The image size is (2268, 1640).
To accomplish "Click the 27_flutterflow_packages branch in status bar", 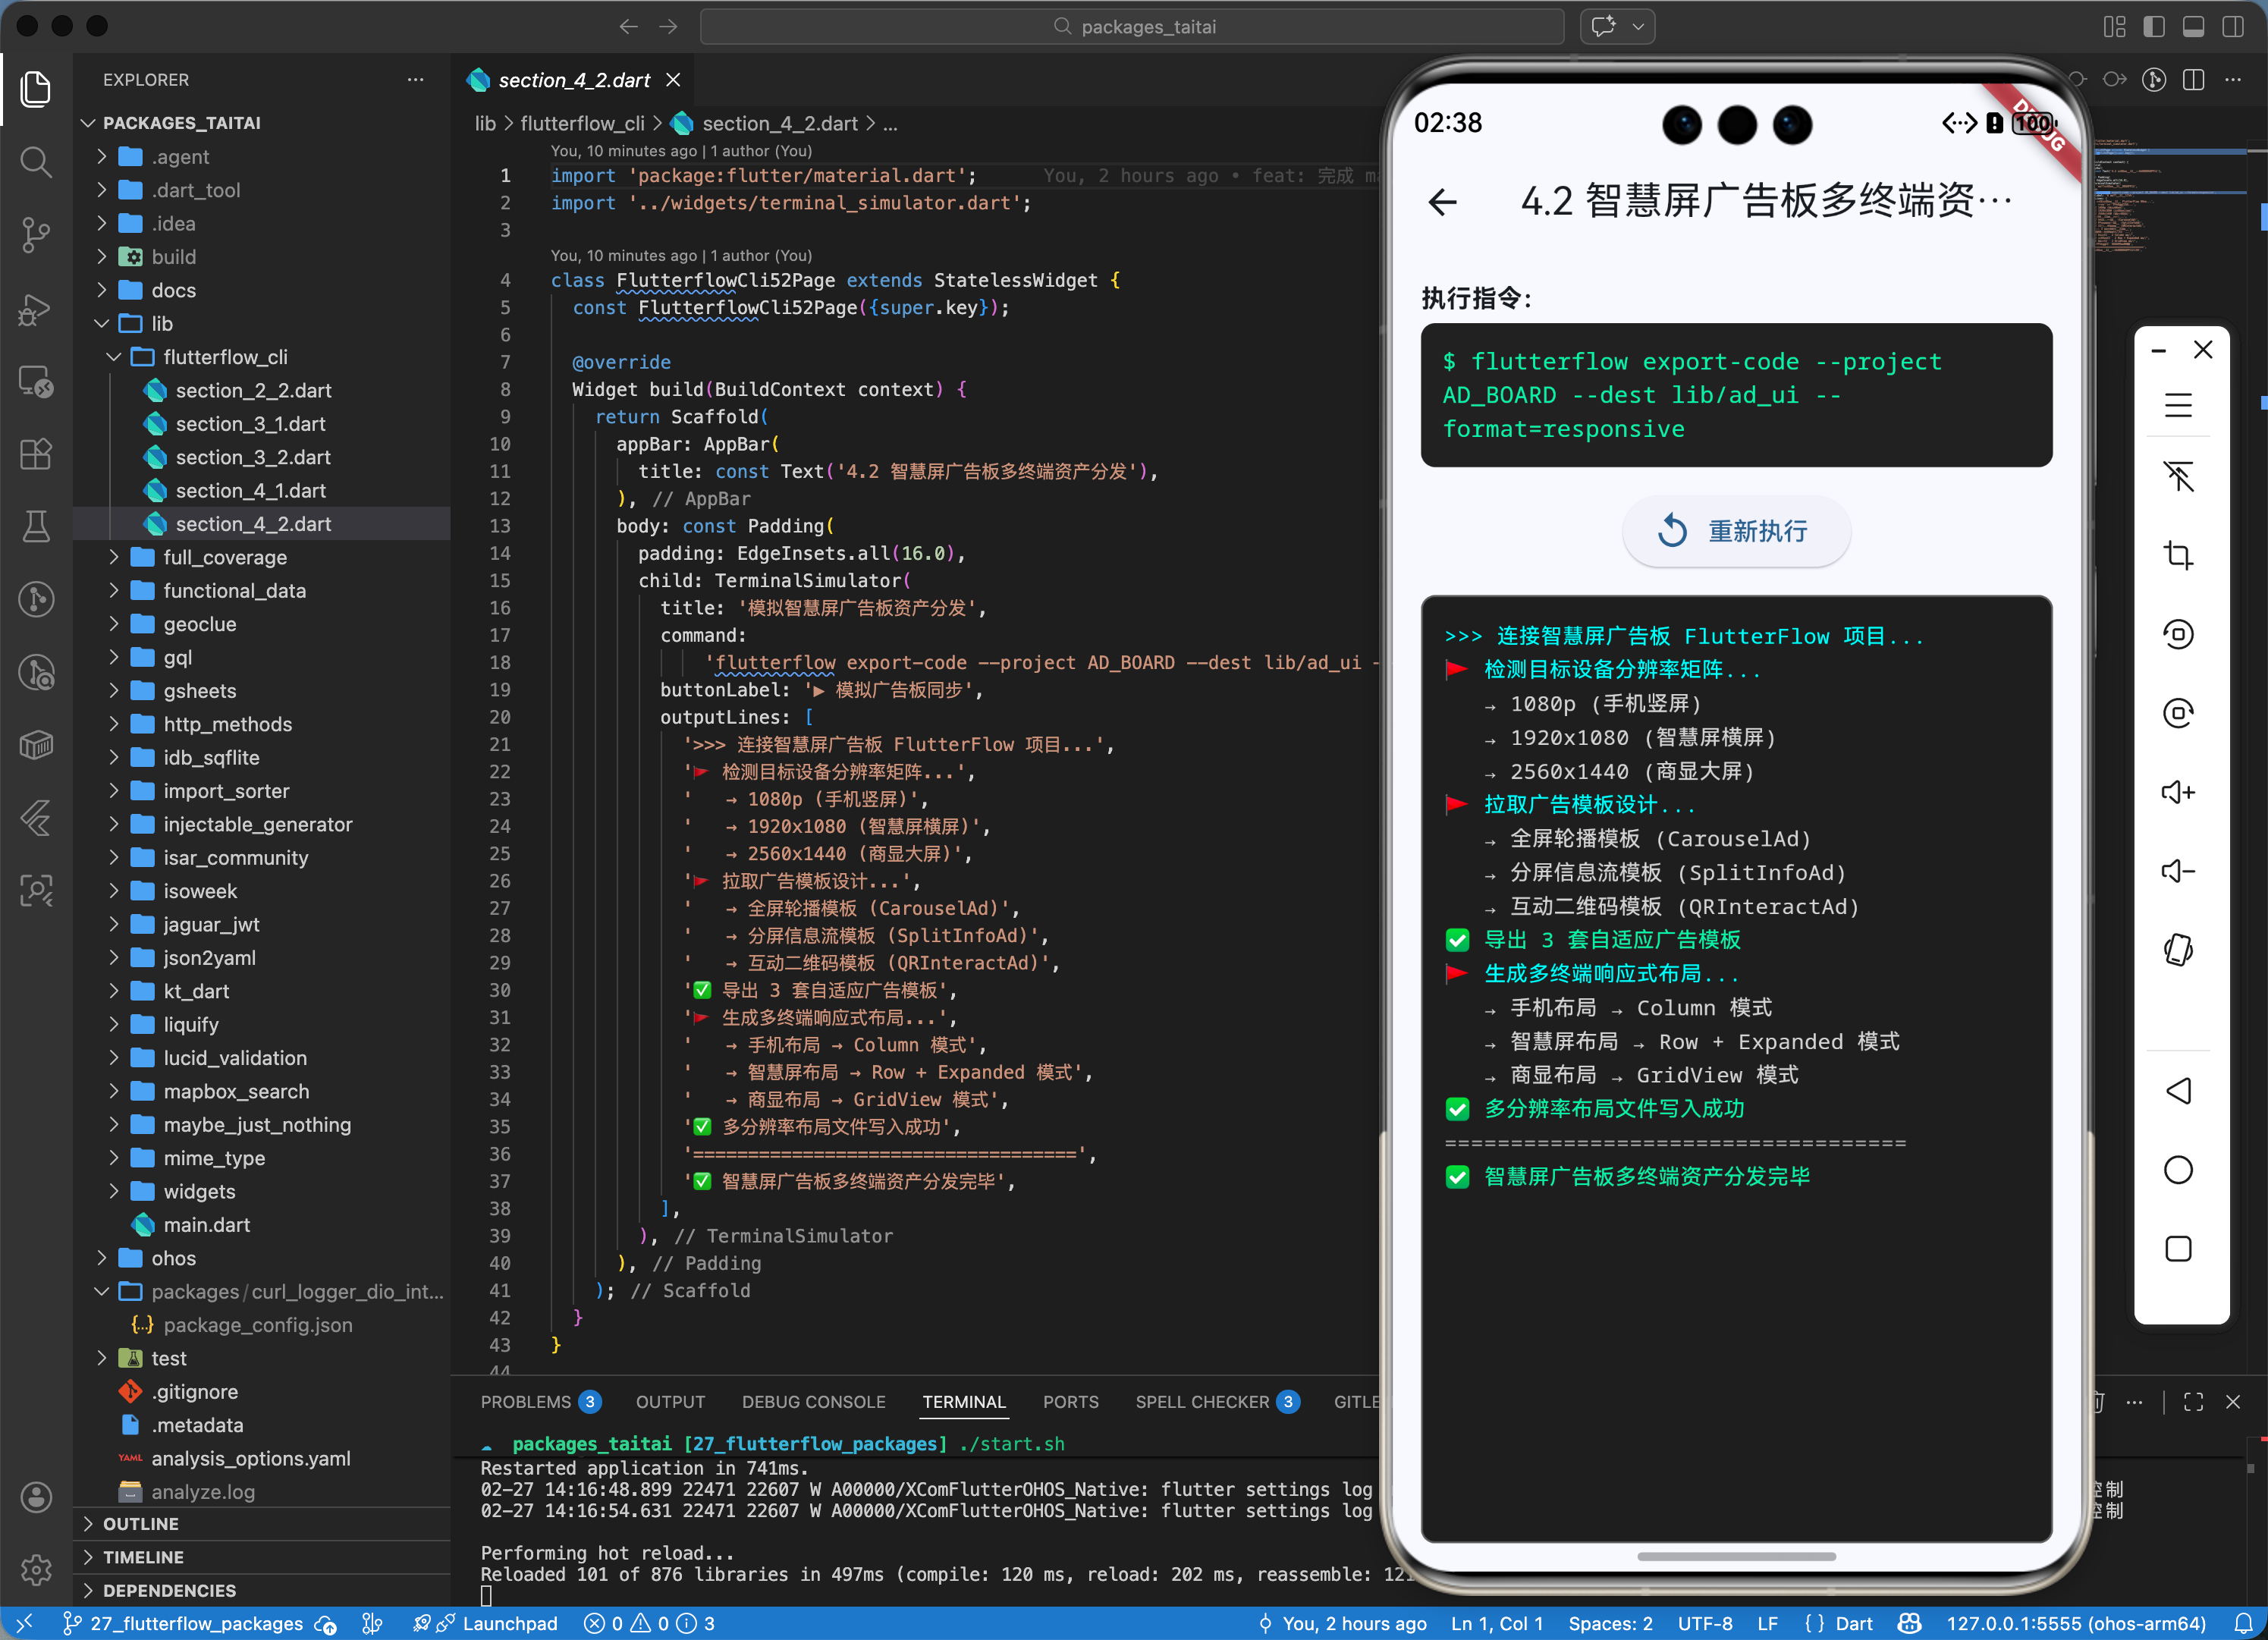I will 196,1623.
